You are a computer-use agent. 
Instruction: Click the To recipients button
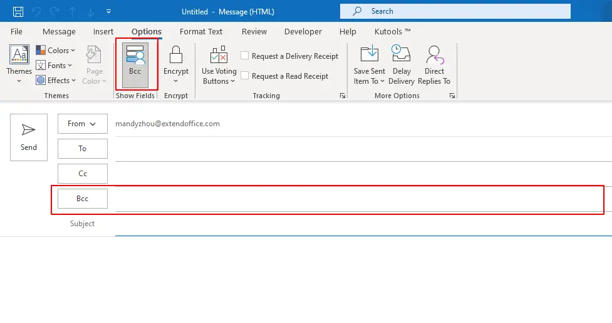coord(82,149)
